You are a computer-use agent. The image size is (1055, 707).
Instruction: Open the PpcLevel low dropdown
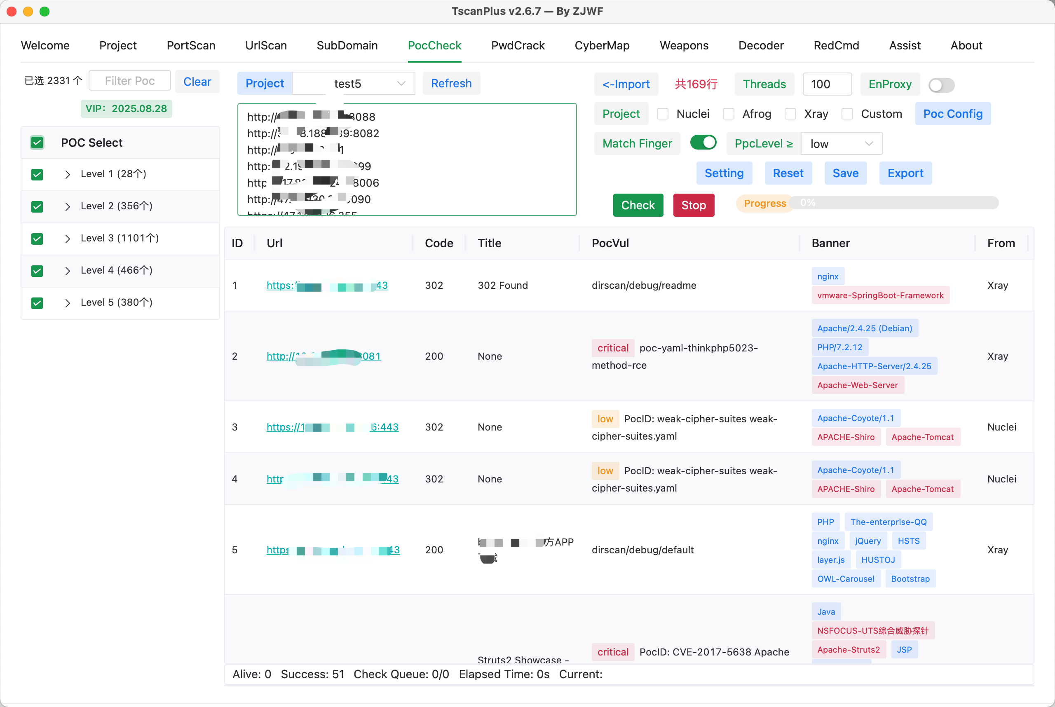pyautogui.click(x=842, y=144)
